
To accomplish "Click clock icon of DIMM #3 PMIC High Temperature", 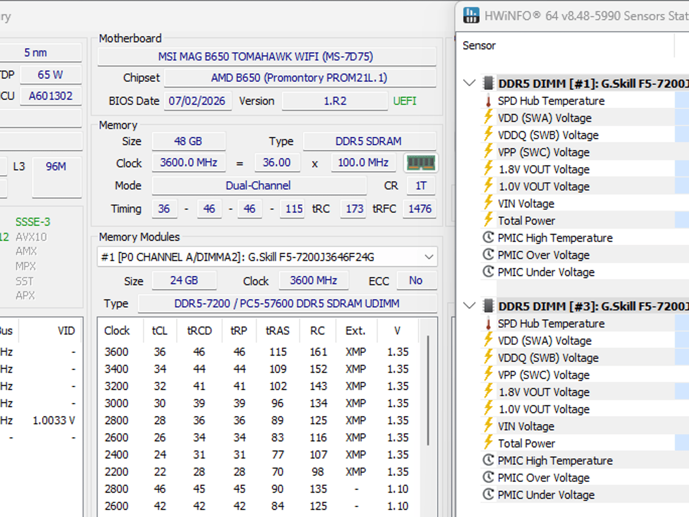I will 488,460.
